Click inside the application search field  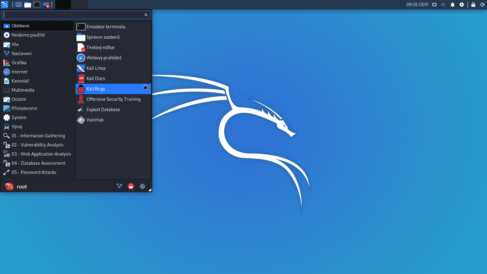[x=73, y=15]
